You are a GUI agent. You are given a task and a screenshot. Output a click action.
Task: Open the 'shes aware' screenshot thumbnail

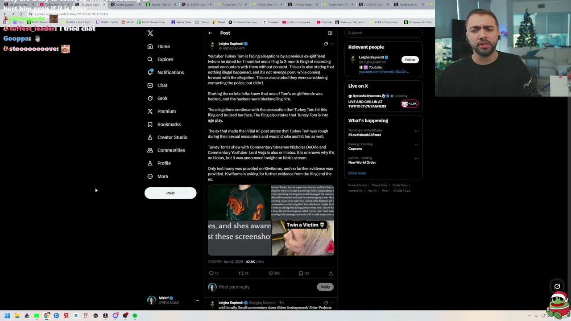(x=239, y=238)
